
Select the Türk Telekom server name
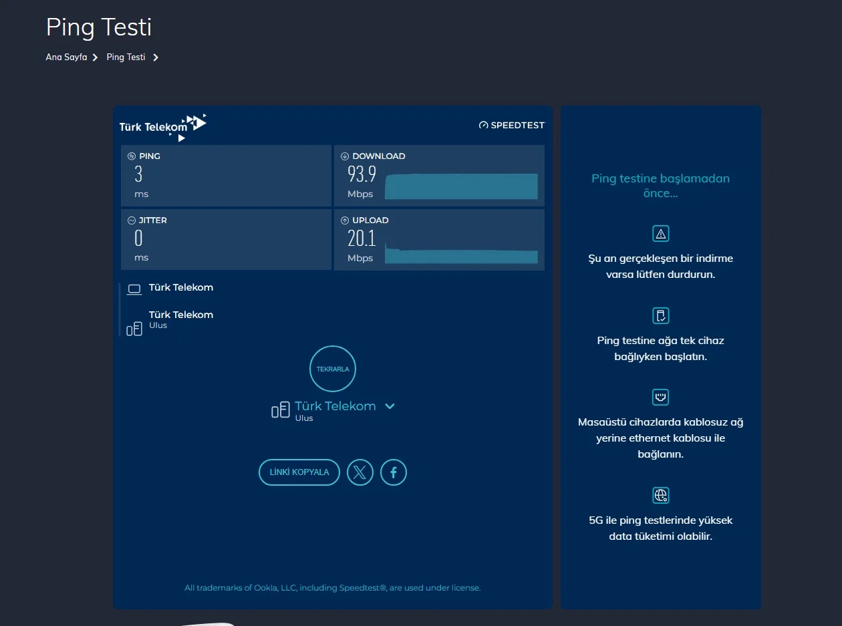[335, 406]
